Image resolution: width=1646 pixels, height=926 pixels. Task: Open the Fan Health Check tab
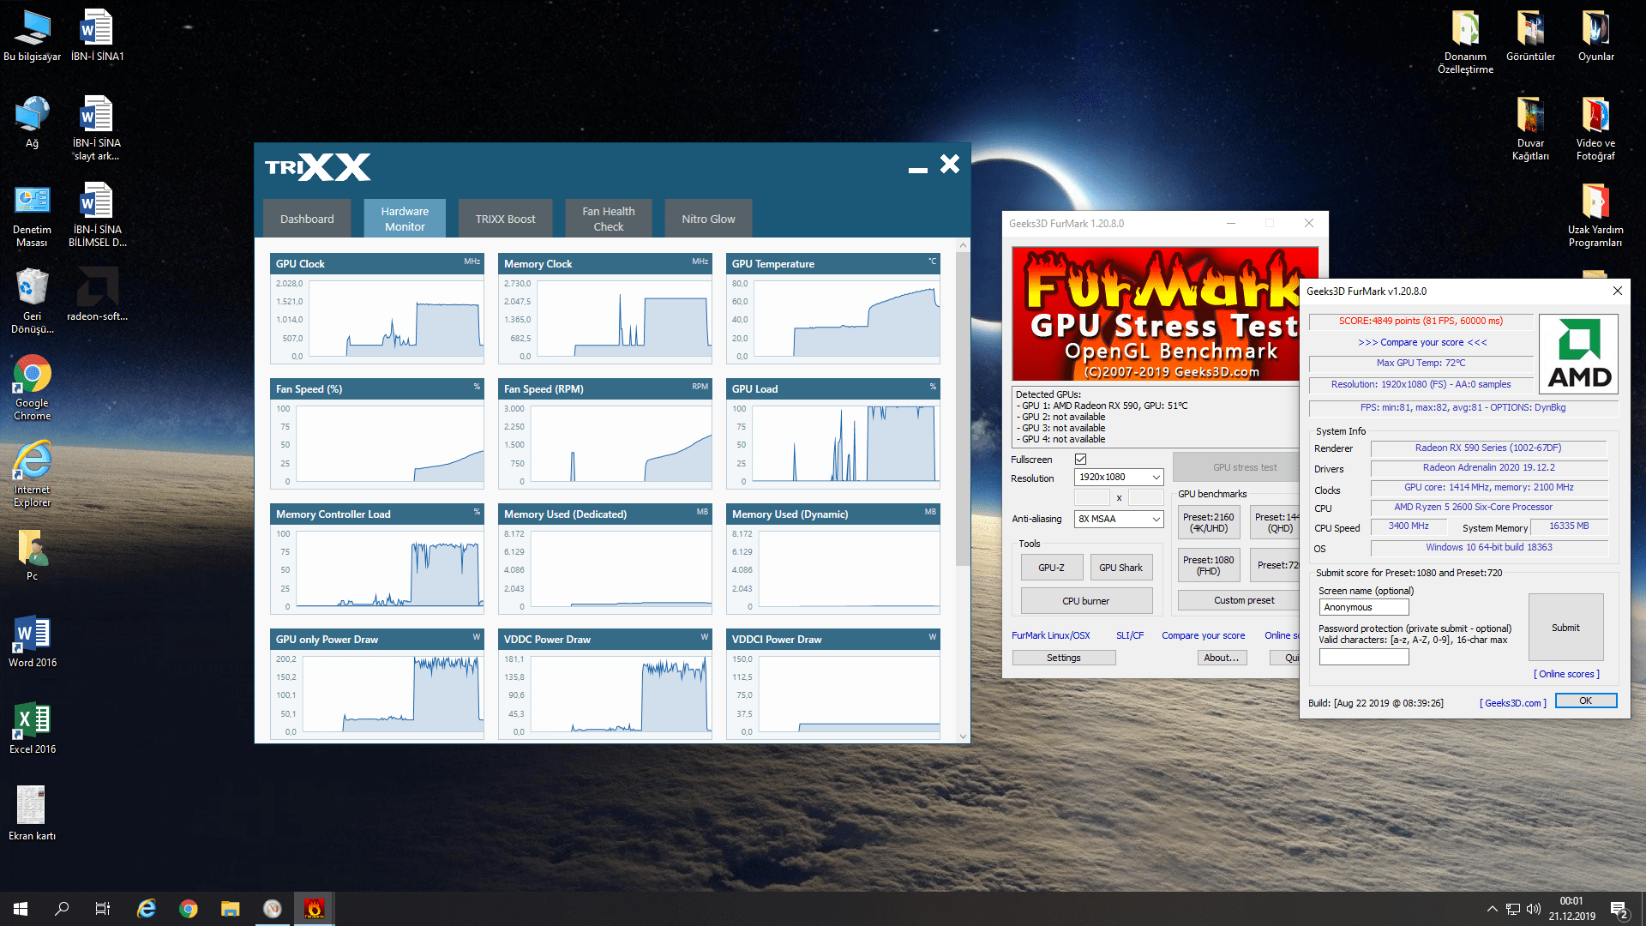tap(608, 219)
